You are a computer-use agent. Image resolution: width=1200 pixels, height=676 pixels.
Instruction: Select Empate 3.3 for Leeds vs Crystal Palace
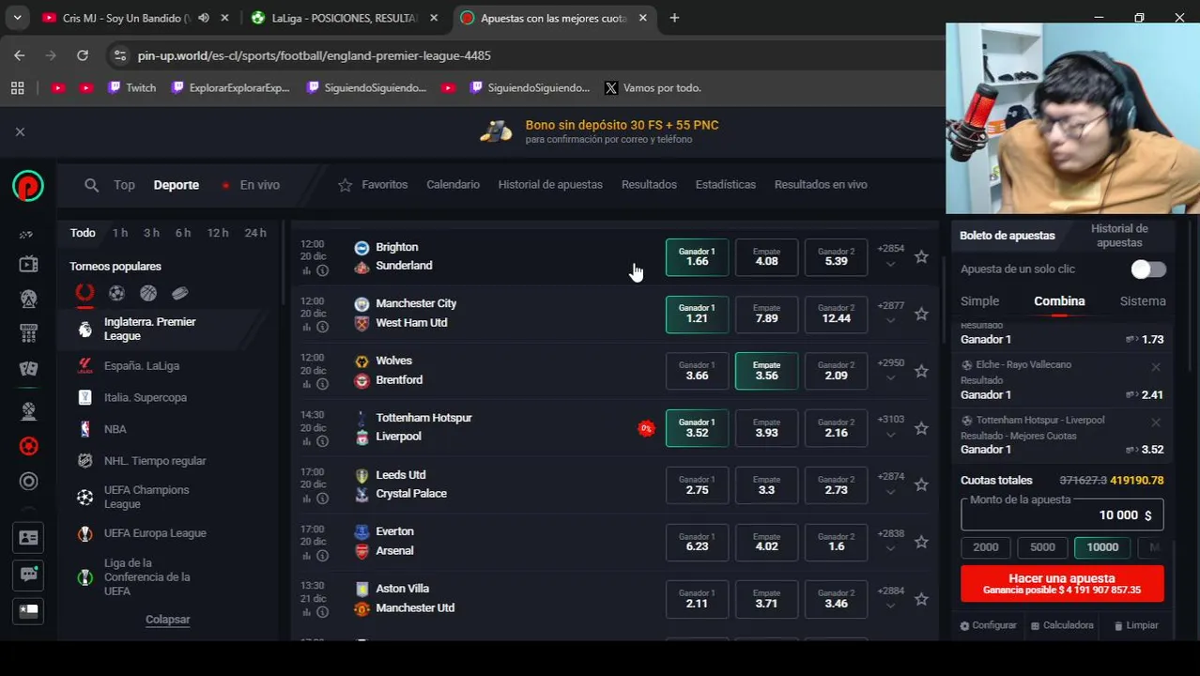point(766,485)
